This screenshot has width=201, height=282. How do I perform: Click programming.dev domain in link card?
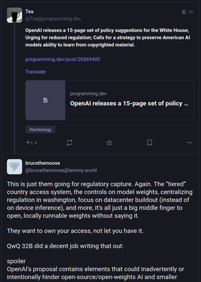point(88,94)
